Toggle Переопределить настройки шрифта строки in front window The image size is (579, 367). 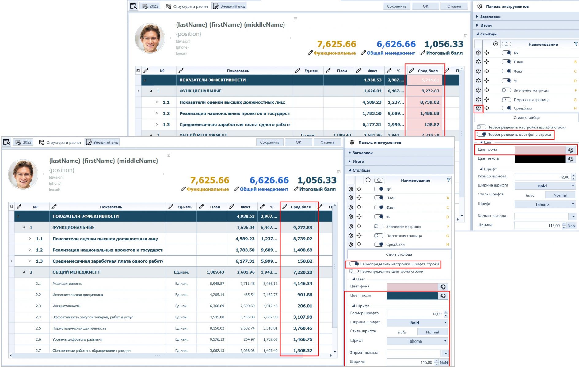(354, 264)
